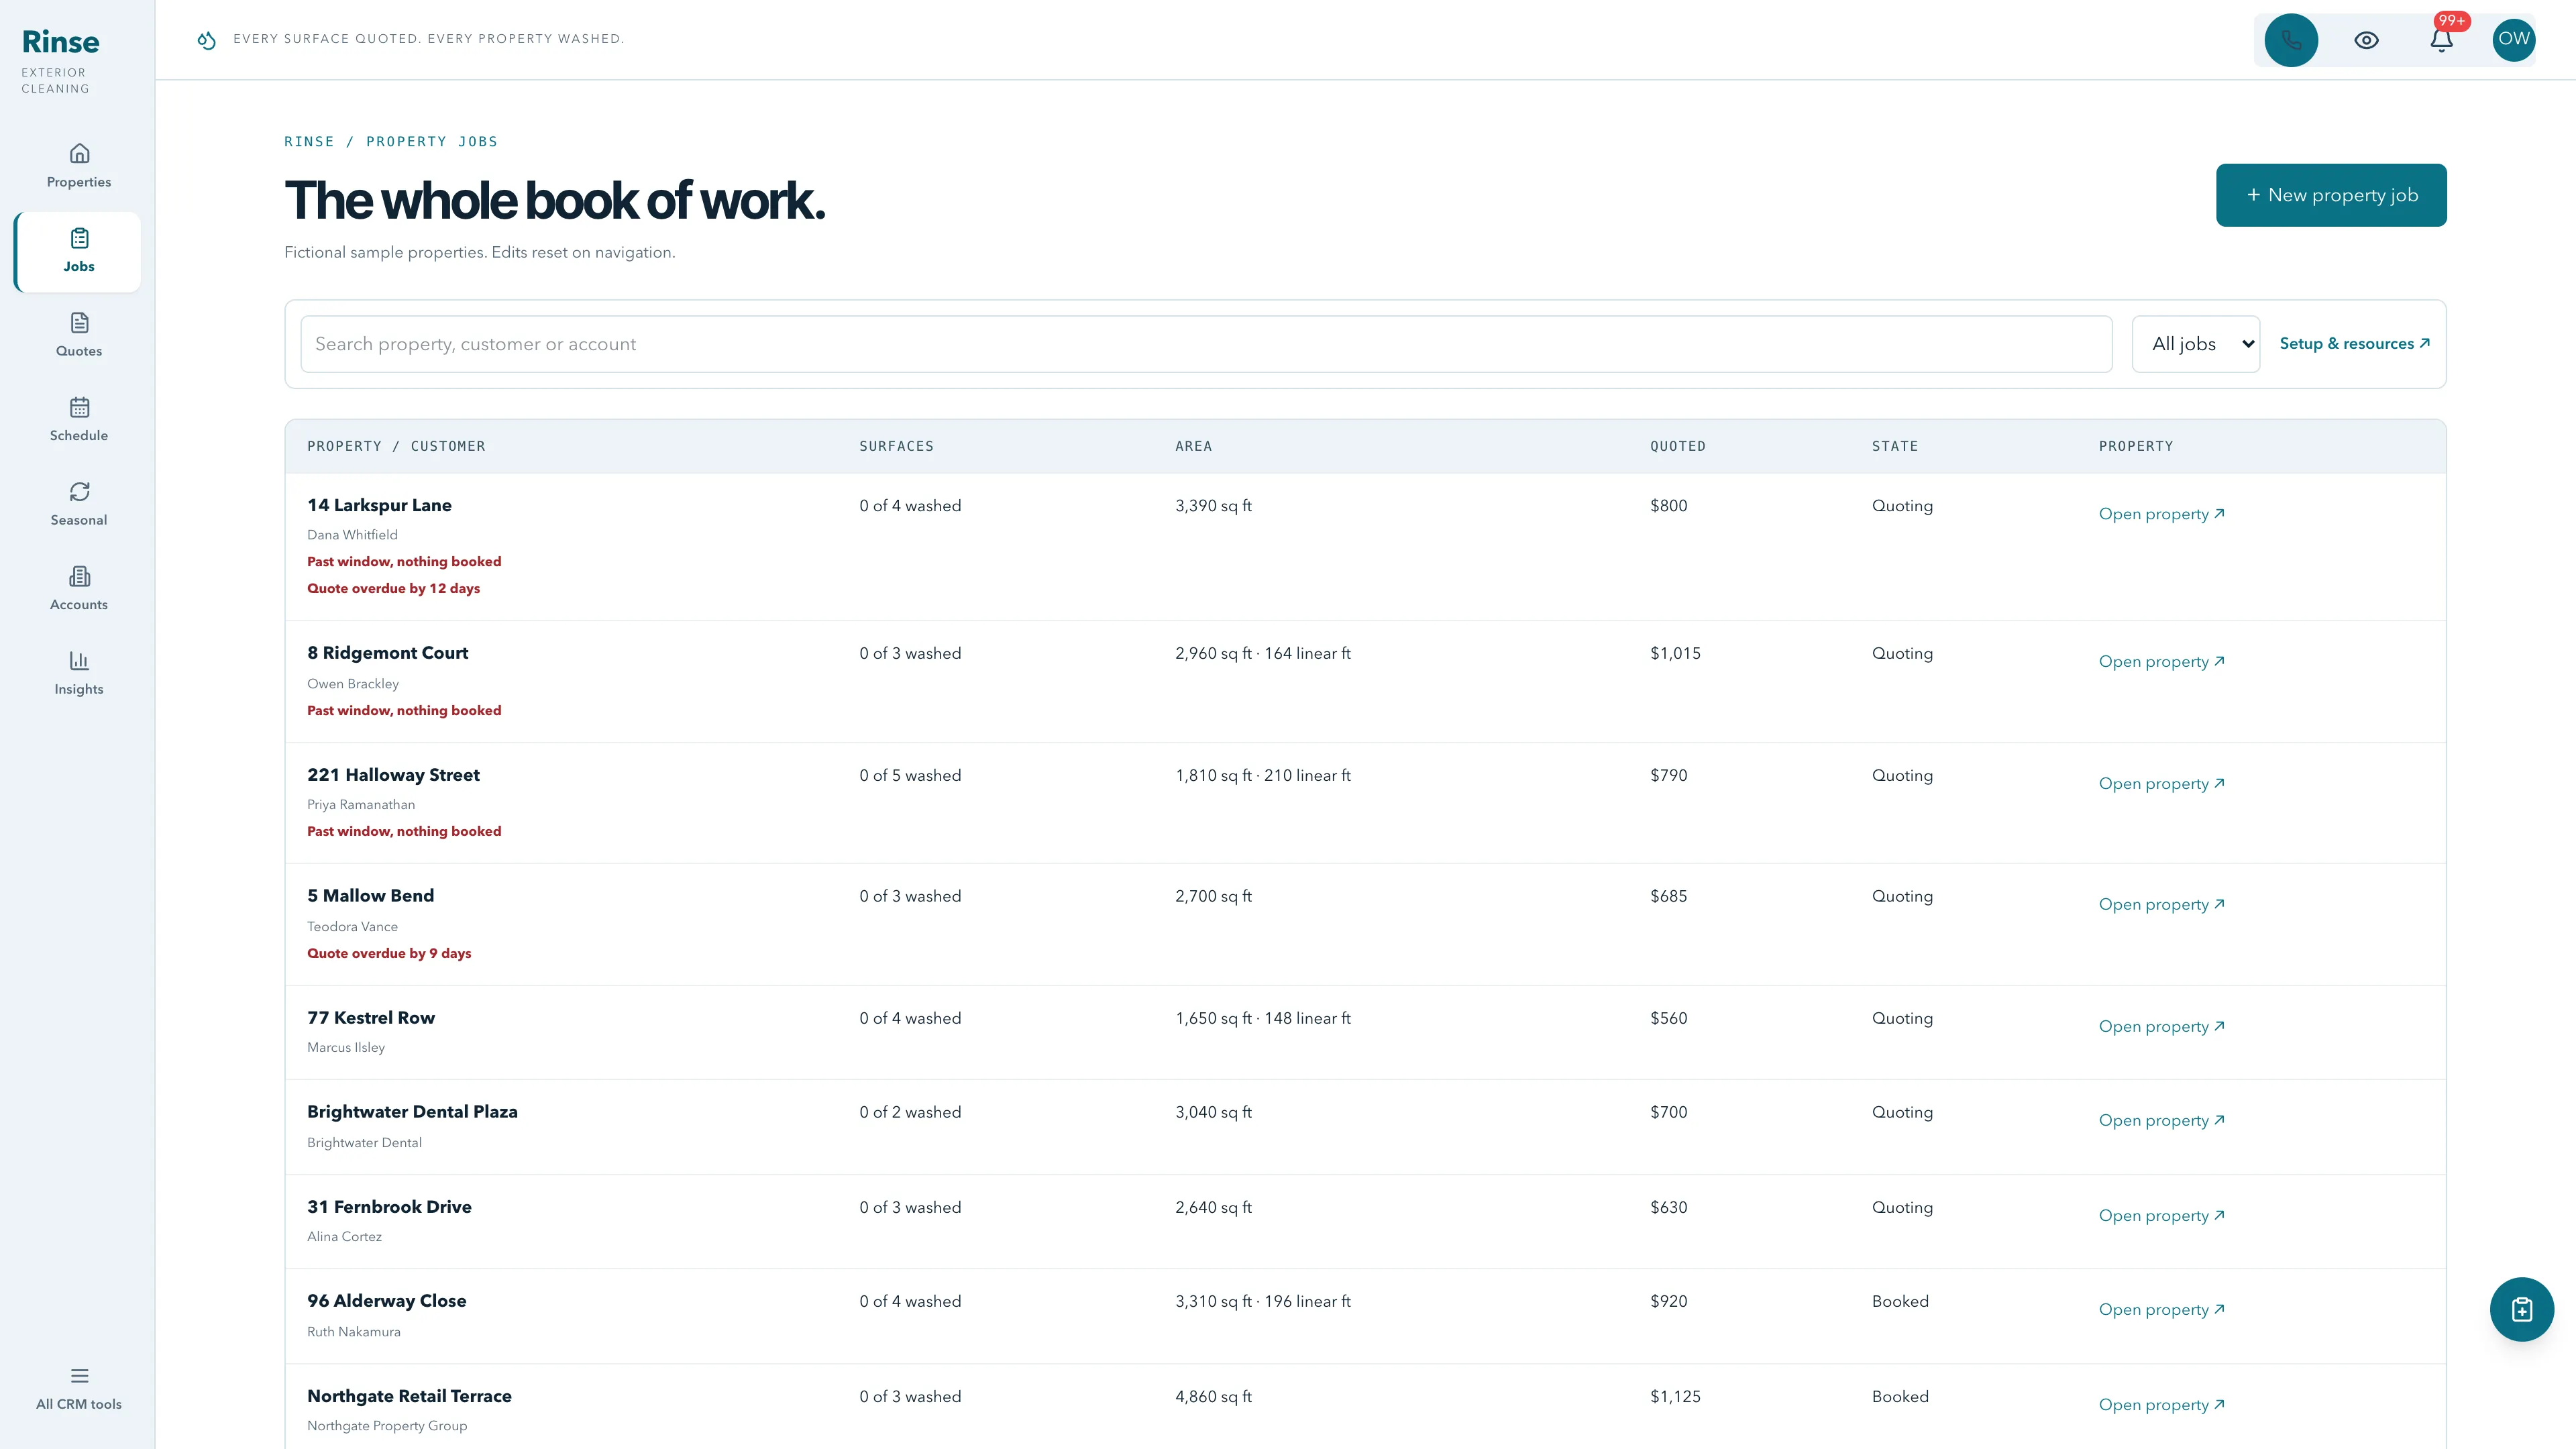Image resolution: width=2576 pixels, height=1449 pixels.
Task: Open Insights chart section
Action: point(79,673)
